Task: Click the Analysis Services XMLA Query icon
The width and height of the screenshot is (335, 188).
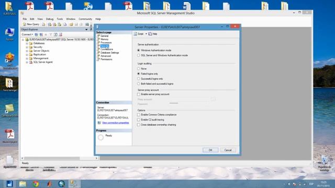Action: point(60,25)
